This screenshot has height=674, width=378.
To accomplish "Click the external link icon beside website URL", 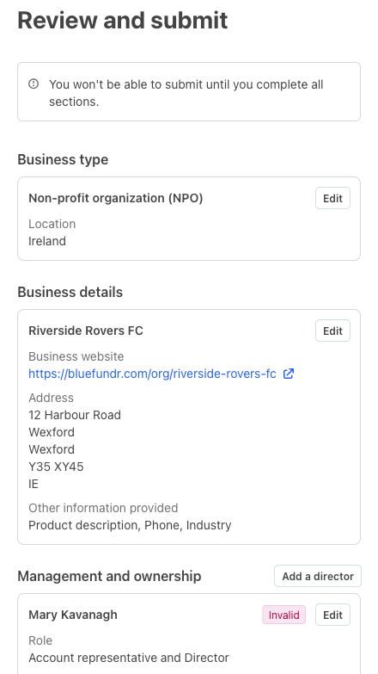I will 289,374.
